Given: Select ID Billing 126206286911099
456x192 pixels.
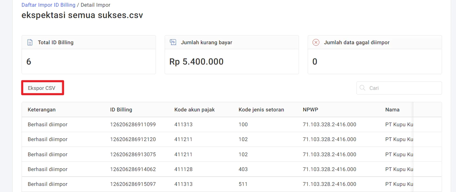Looking at the screenshot, I should 133,125.
